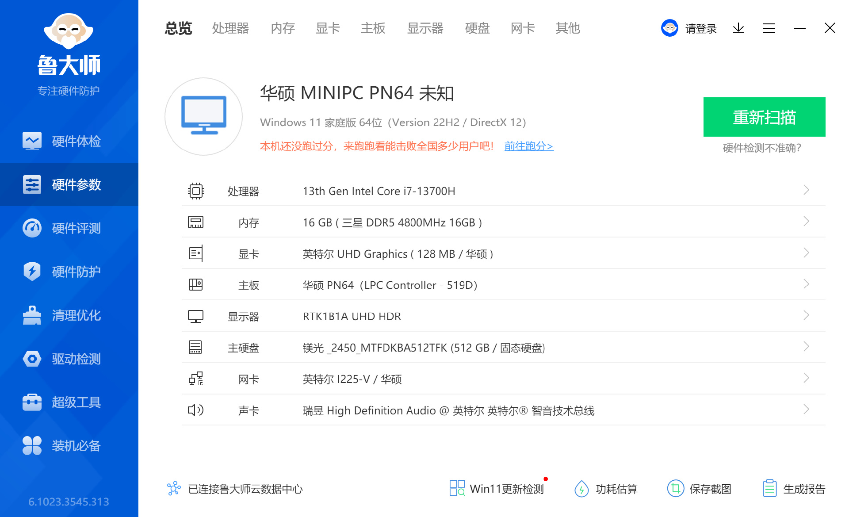The image size is (849, 517).
Task: Expand the 主硬盘 row chevron
Action: [806, 347]
